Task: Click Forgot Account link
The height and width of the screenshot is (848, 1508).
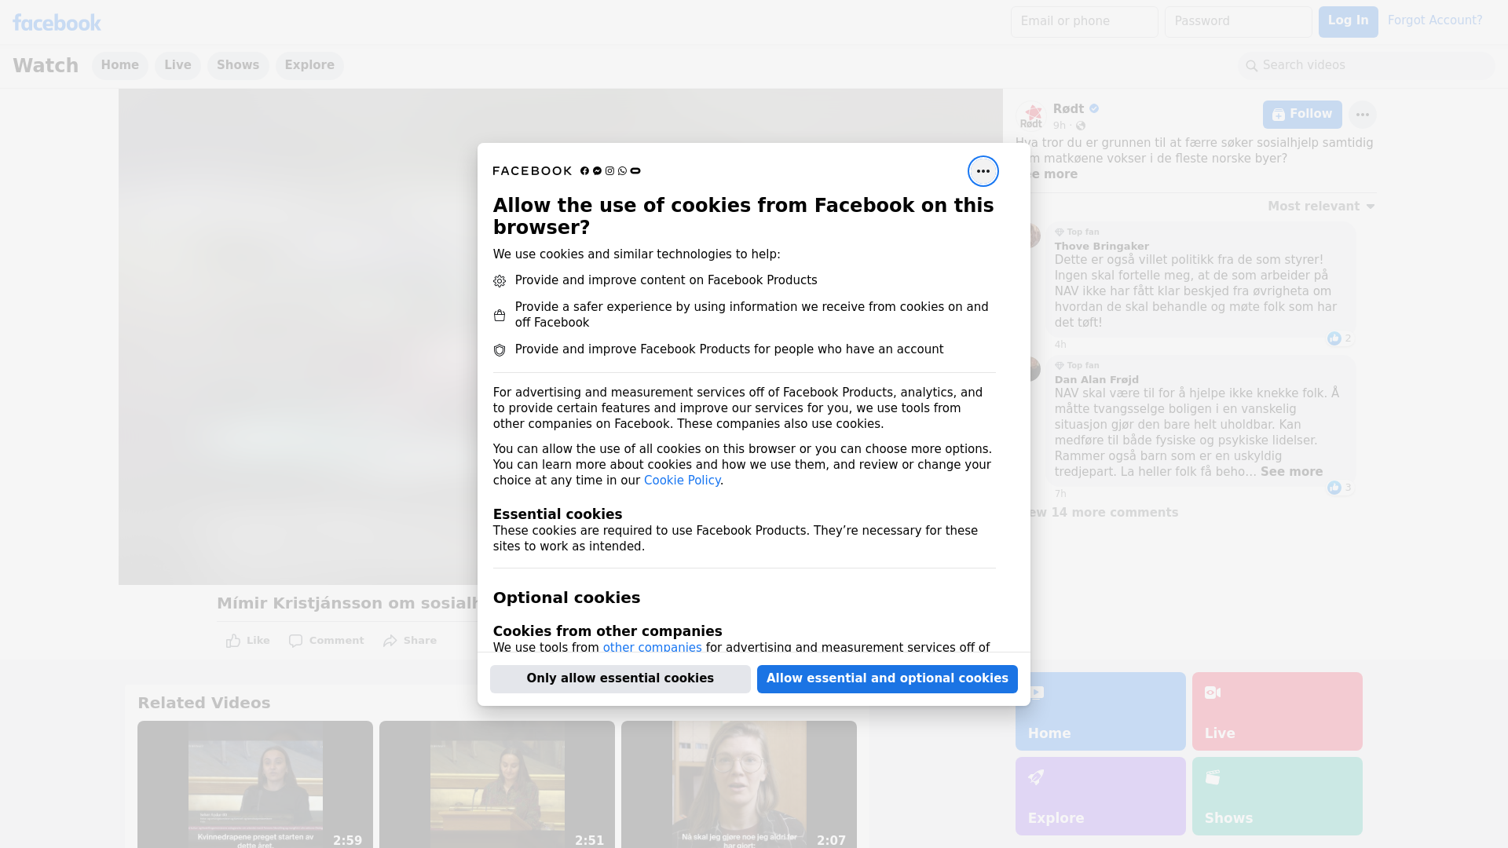Action: (x=1435, y=20)
